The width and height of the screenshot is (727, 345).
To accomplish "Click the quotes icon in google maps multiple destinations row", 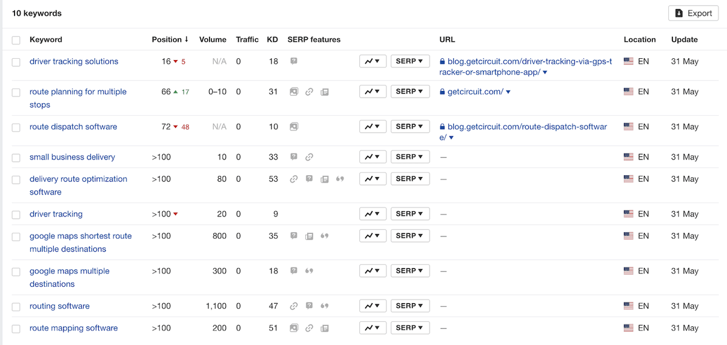I will point(309,271).
